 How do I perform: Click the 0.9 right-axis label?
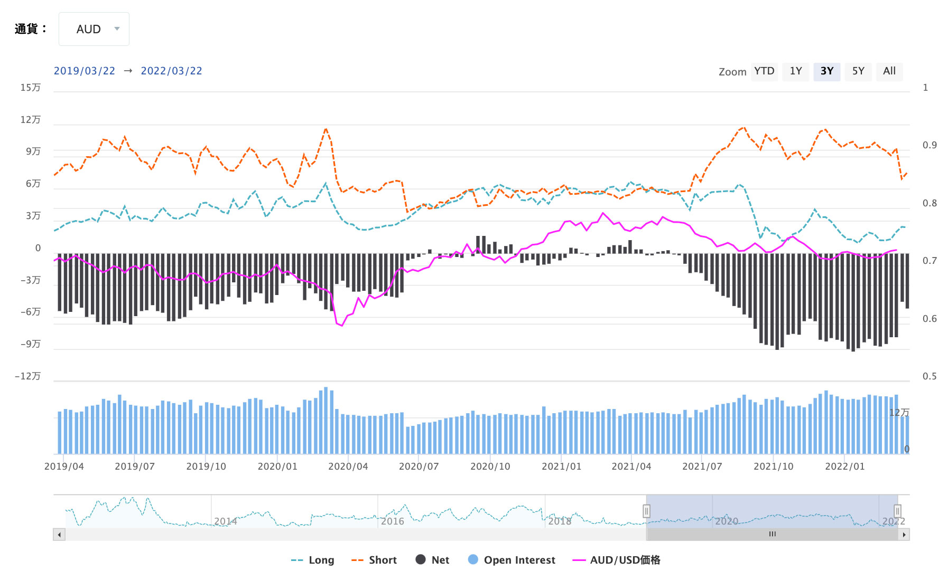pos(930,145)
